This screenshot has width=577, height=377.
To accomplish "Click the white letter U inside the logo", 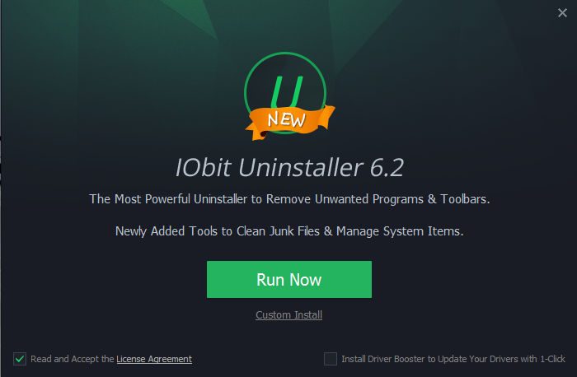I will pos(287,91).
